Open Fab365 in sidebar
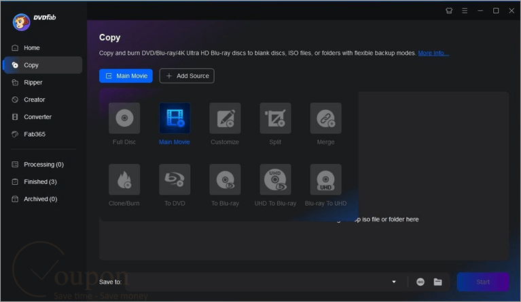Image resolution: width=521 pixels, height=302 pixels. [43, 134]
